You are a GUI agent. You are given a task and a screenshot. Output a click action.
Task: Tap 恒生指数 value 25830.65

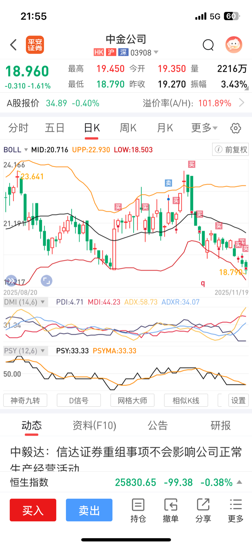pos(136,482)
